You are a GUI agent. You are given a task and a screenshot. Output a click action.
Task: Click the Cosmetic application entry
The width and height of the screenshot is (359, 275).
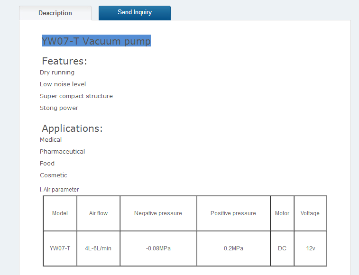pyautogui.click(x=54, y=175)
